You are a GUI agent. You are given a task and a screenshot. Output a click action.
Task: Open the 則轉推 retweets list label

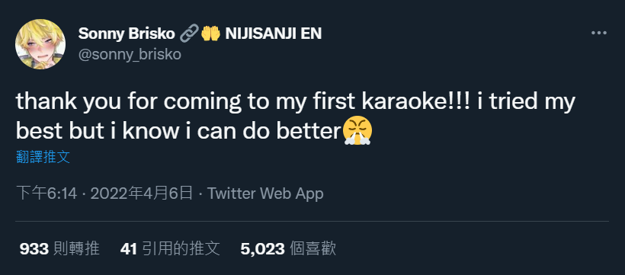[75, 249]
